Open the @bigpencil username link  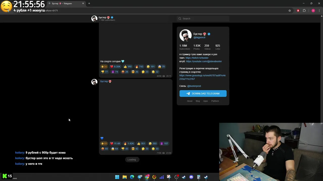click(199, 37)
